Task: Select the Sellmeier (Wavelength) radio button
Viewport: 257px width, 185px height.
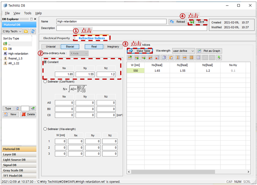Action: tap(45, 129)
